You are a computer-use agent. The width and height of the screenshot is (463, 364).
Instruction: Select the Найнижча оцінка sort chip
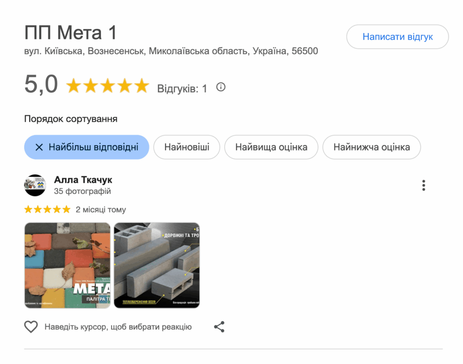(x=372, y=147)
